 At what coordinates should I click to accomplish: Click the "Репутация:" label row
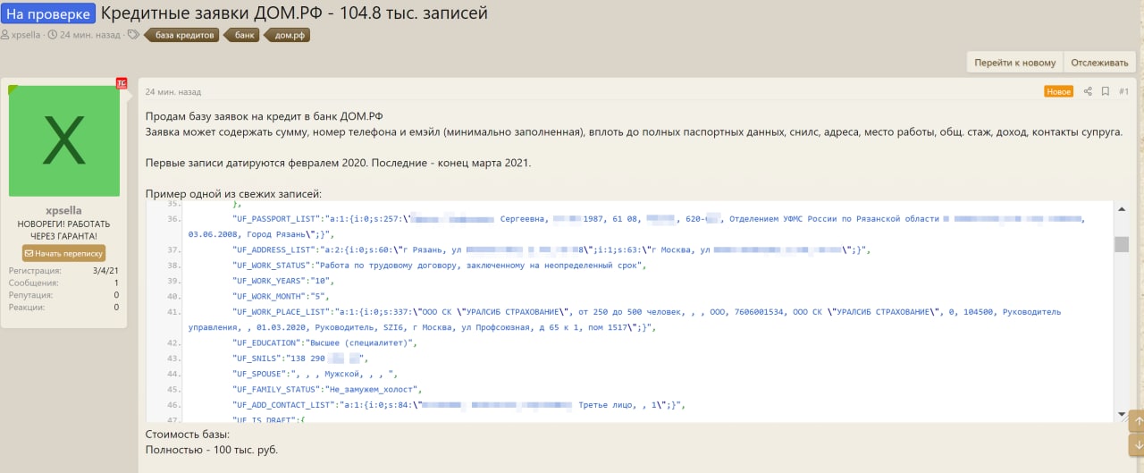(63, 295)
